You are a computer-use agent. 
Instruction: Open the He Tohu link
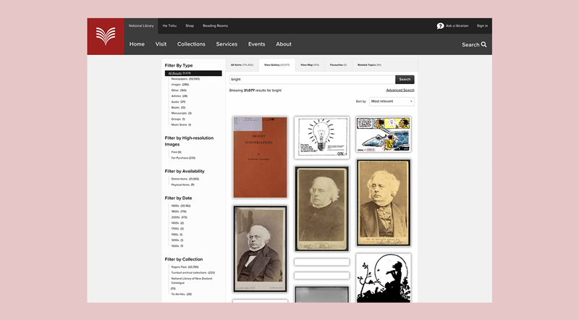(169, 26)
